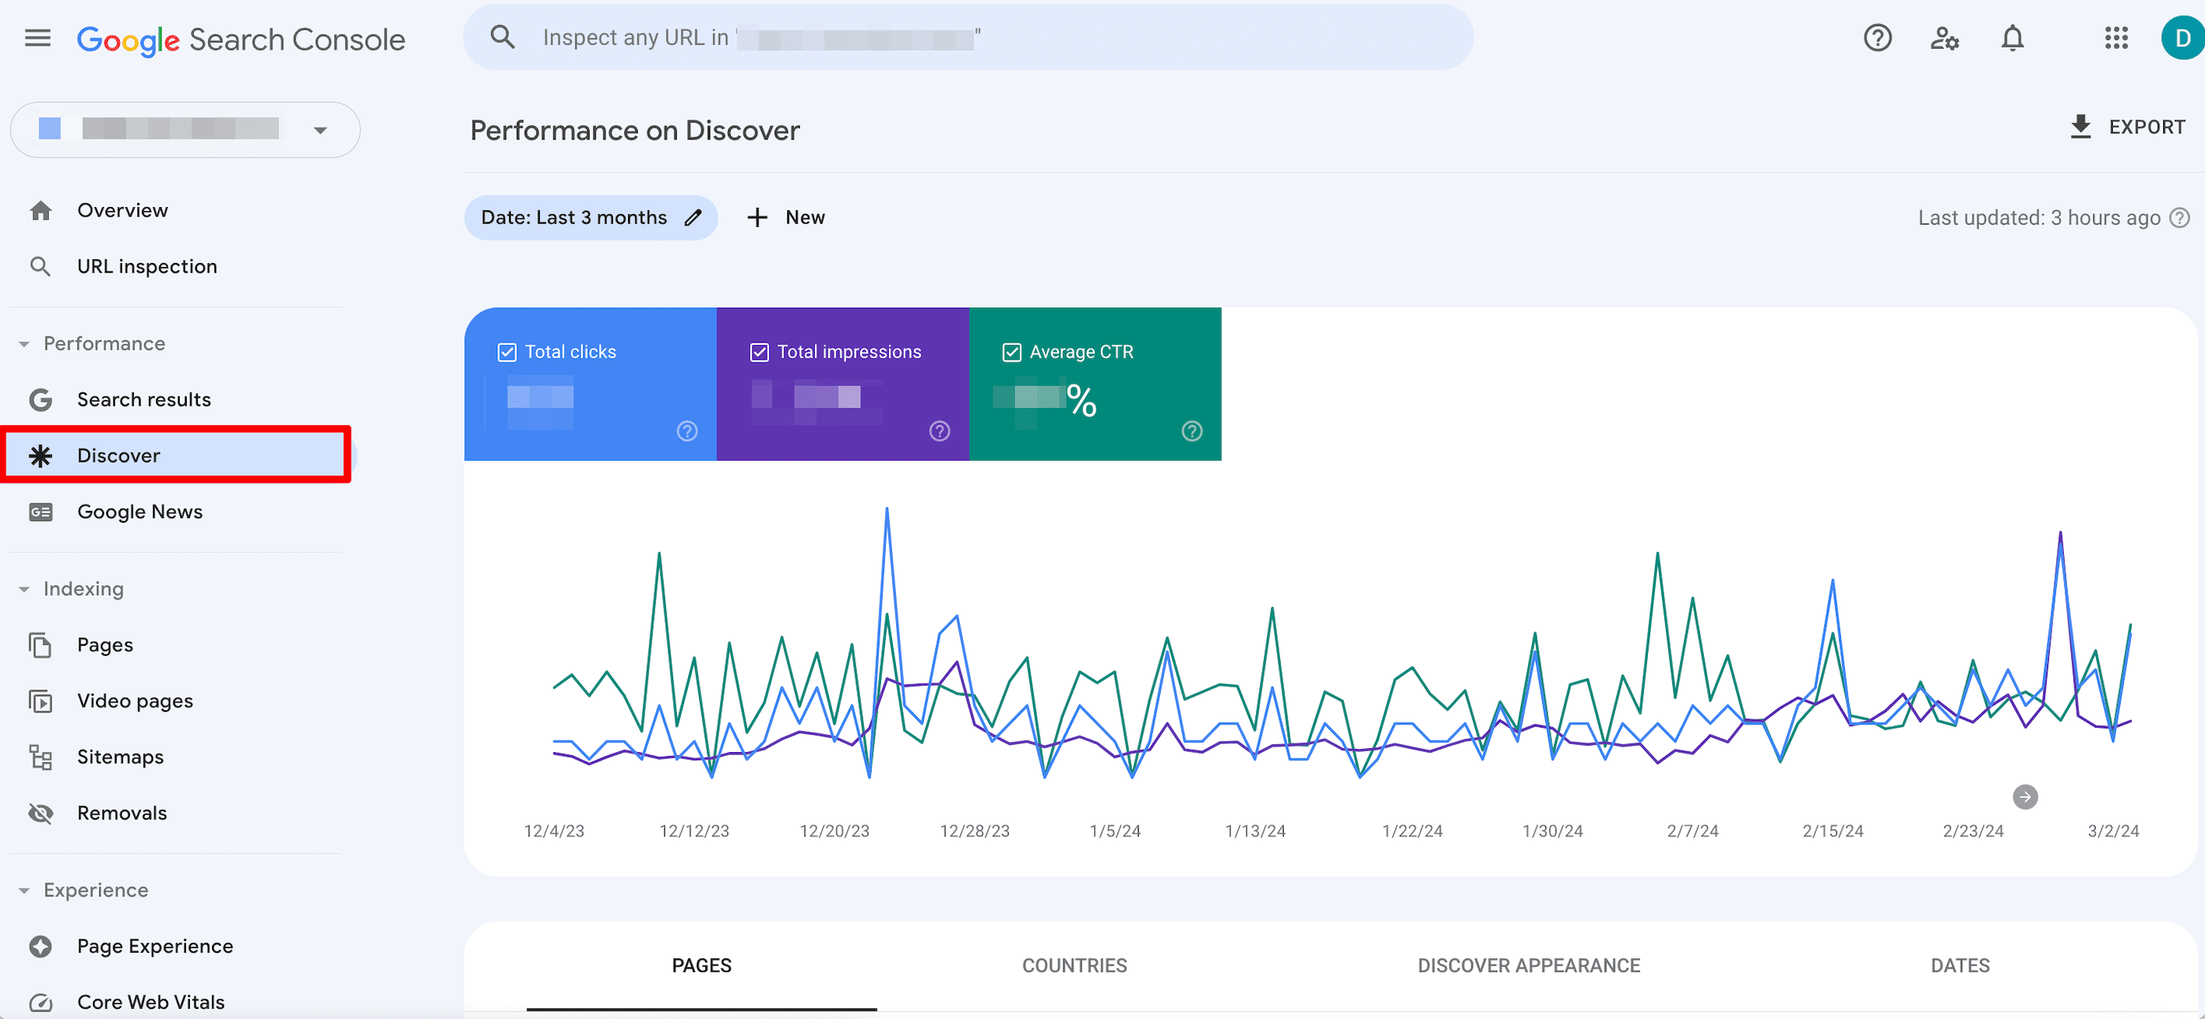Switch to the DATES tab
2205x1019 pixels.
1959,965
